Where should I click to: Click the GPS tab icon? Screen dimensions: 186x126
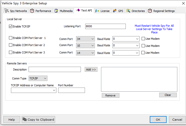[115, 11]
